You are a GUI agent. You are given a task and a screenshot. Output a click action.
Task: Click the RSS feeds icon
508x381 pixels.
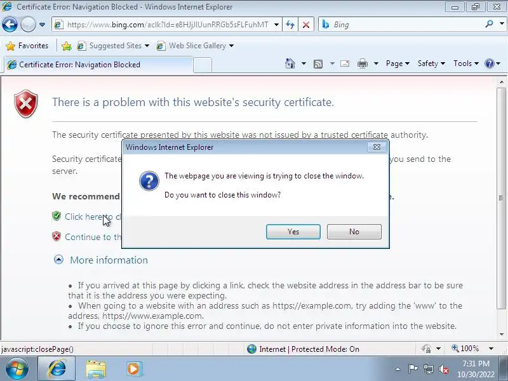click(318, 64)
